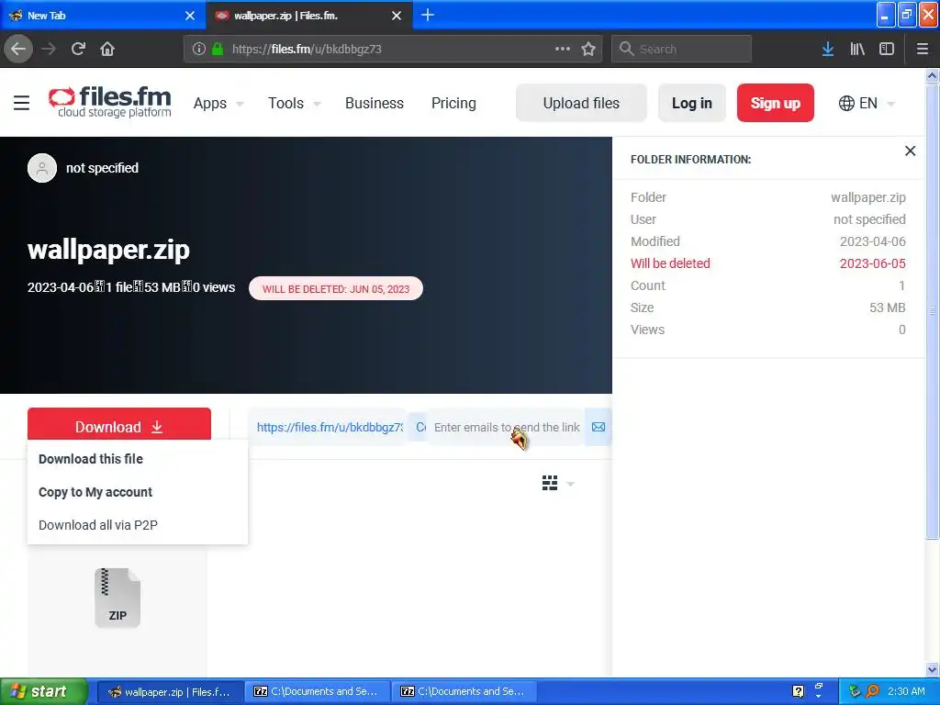
Task: Open first C:\Documents 7-Zip taskbar window
Action: coord(318,691)
